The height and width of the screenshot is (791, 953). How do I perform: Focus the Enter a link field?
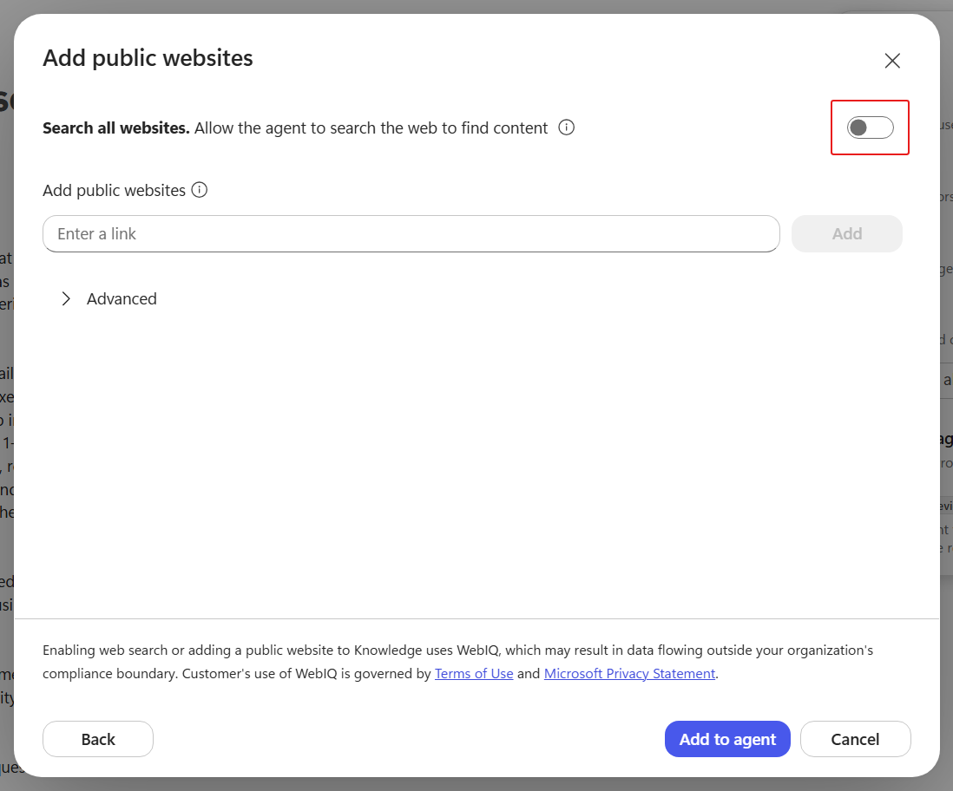(411, 234)
